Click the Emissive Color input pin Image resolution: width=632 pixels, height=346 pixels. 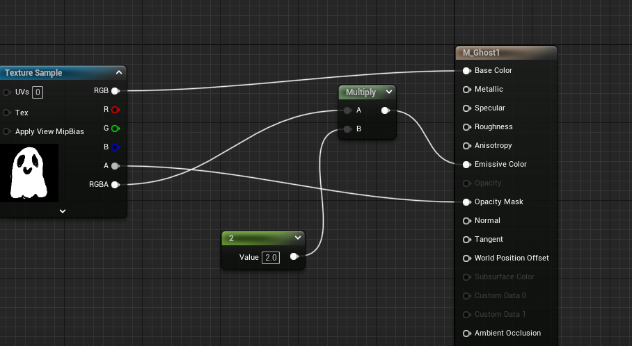pos(466,165)
